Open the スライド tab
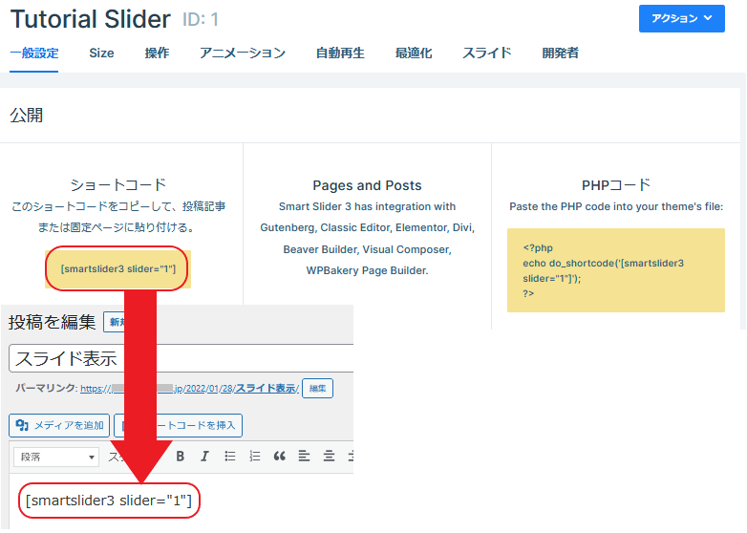Viewport: 747px width, 533px height. (486, 53)
